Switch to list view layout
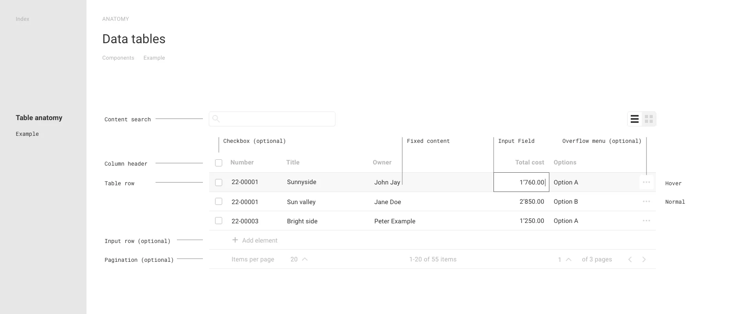The image size is (755, 314). 634,119
